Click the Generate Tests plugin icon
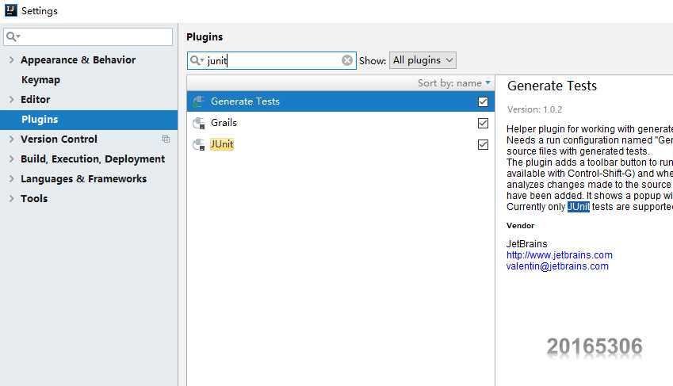This screenshot has width=673, height=386. (199, 101)
